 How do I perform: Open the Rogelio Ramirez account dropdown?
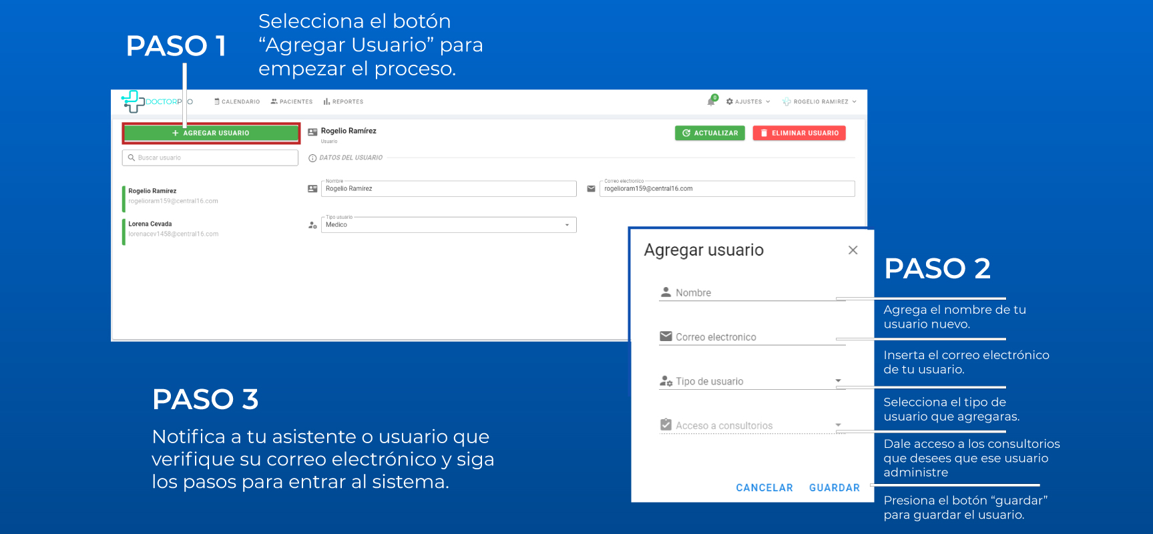[820, 102]
